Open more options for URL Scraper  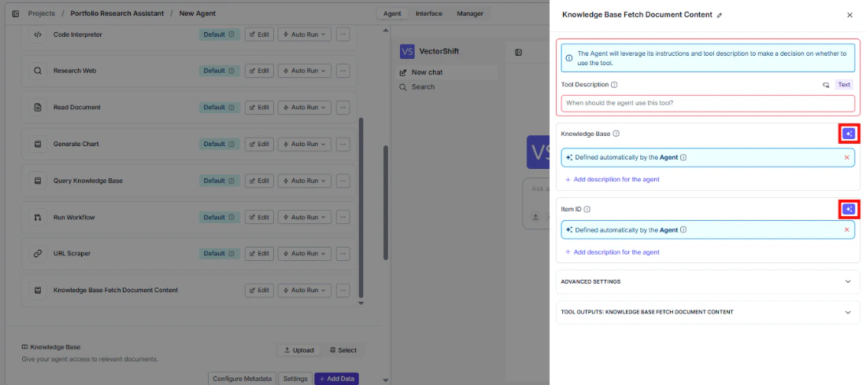tap(343, 254)
